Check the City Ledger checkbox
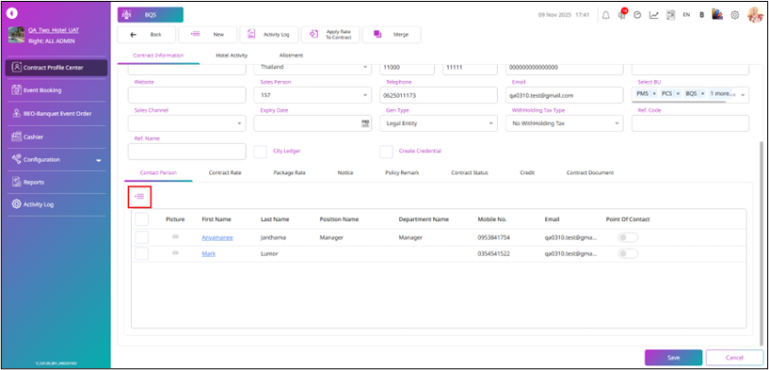Screen dimensions: 769x370 pos(261,152)
